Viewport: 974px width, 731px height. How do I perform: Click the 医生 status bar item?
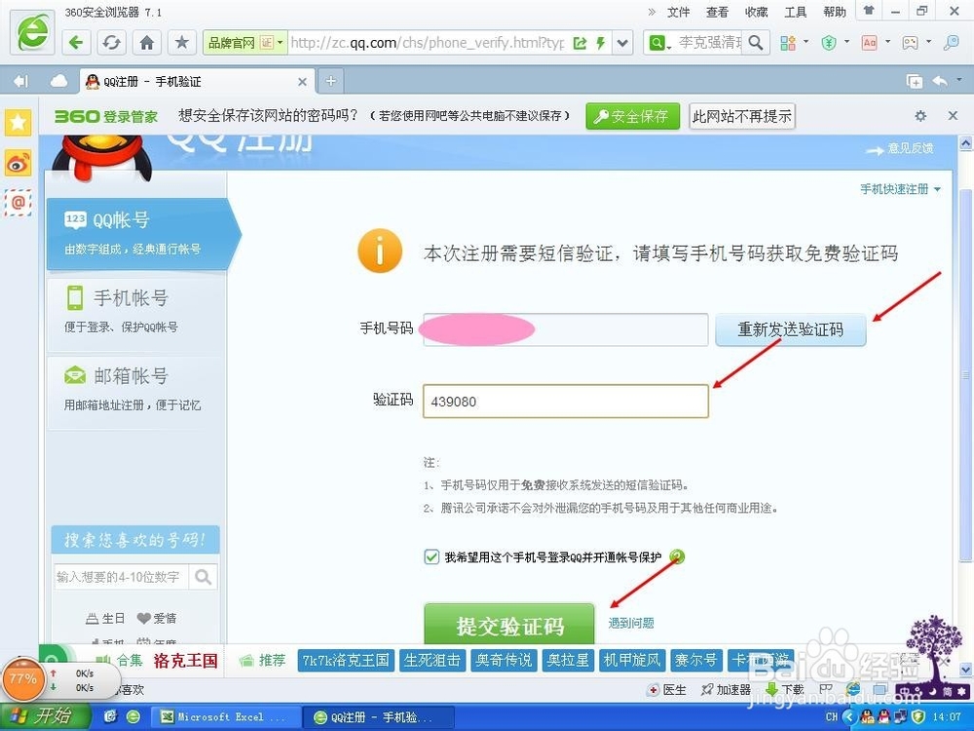pyautogui.click(x=667, y=689)
